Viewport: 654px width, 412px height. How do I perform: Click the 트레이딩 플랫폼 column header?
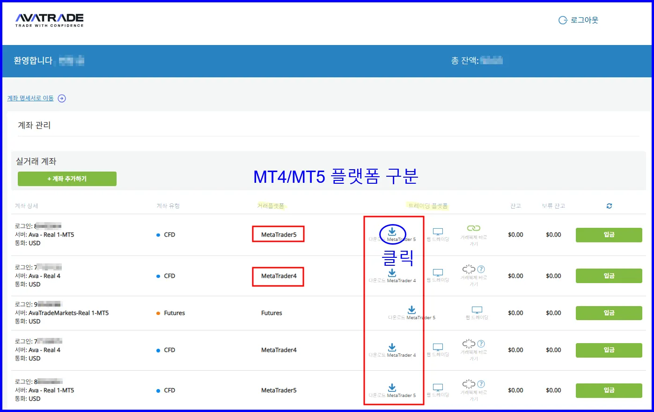428,206
